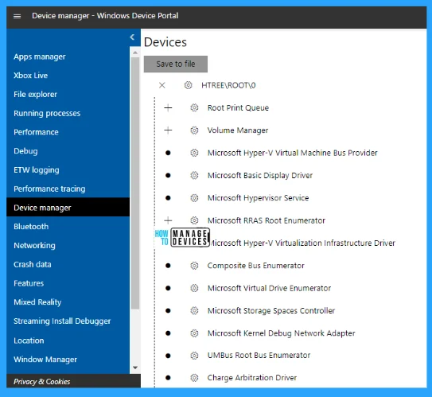Select Root Print Queue device name
The image size is (432, 397).
click(x=238, y=108)
